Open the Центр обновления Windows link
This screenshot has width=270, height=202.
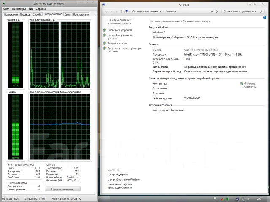[x=124, y=180]
